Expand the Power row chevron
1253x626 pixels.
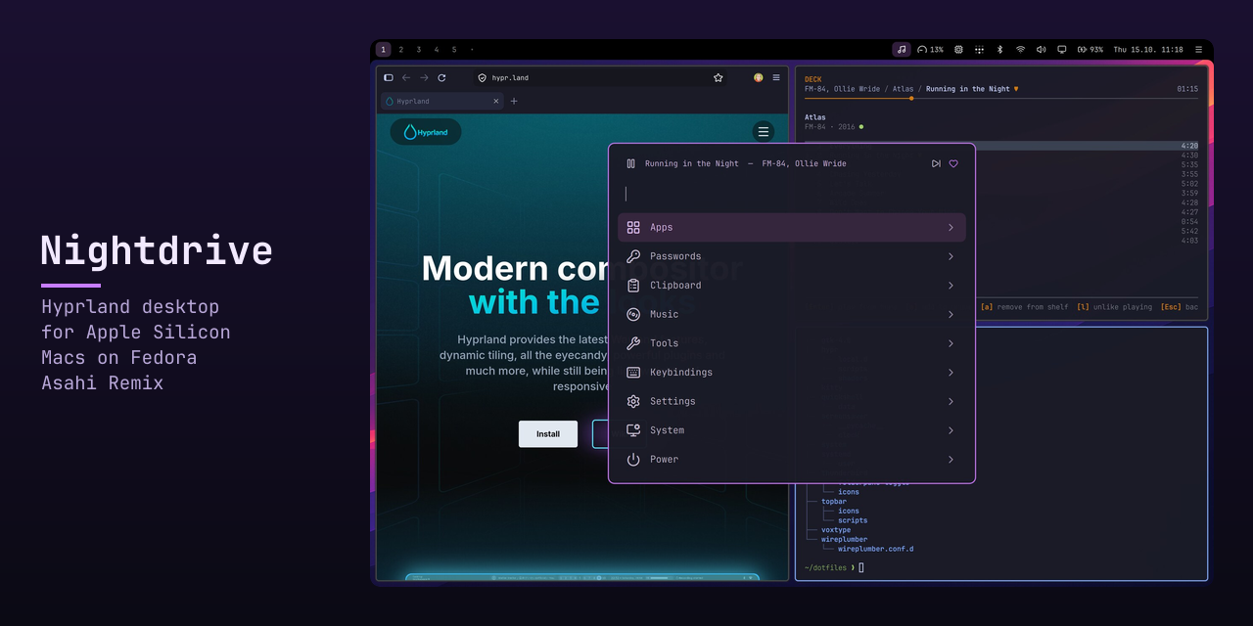[951, 459]
